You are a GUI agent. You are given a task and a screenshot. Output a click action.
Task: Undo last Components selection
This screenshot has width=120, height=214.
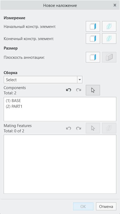(x=68, y=90)
